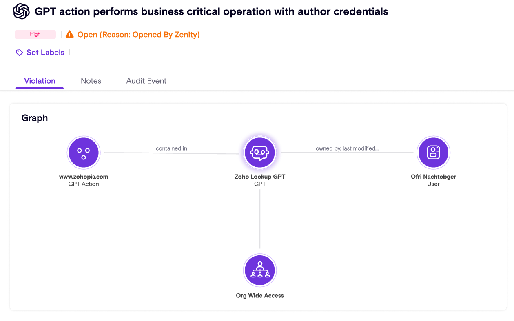Click the Org Wide Access text label
This screenshot has height=321, width=514.
tap(260, 296)
